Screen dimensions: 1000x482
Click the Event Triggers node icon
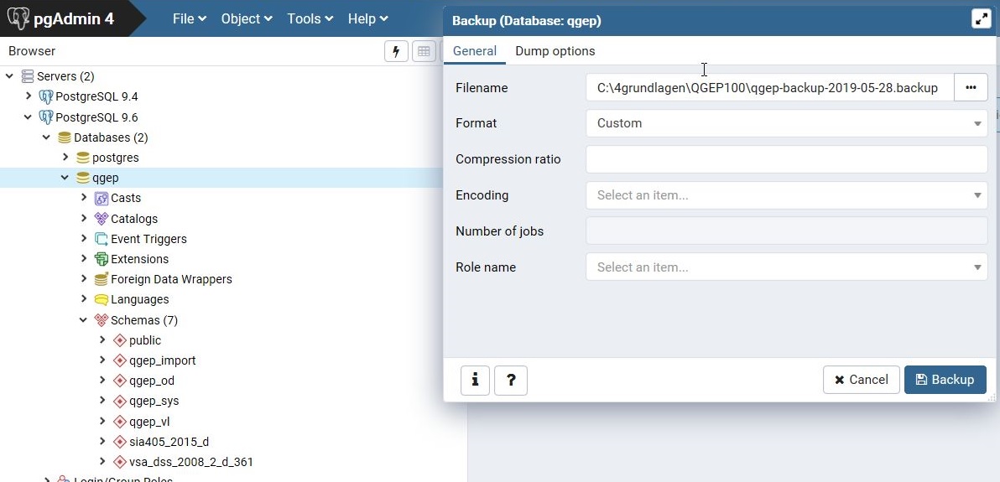102,239
